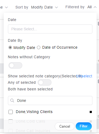Apply filters with the Filter button

pos(84,126)
